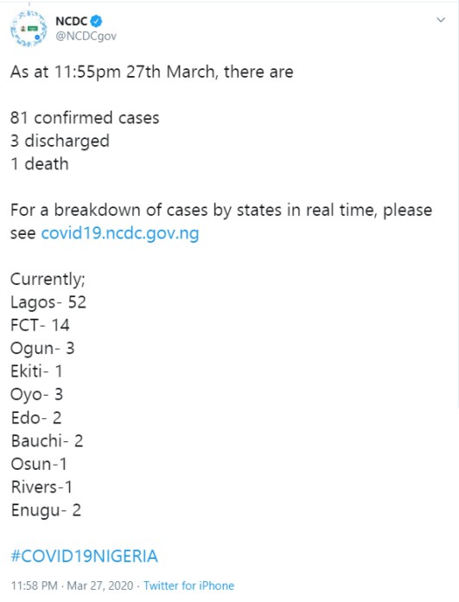Open the NCDC profile avatar
This screenshot has height=602, width=459.
[29, 29]
